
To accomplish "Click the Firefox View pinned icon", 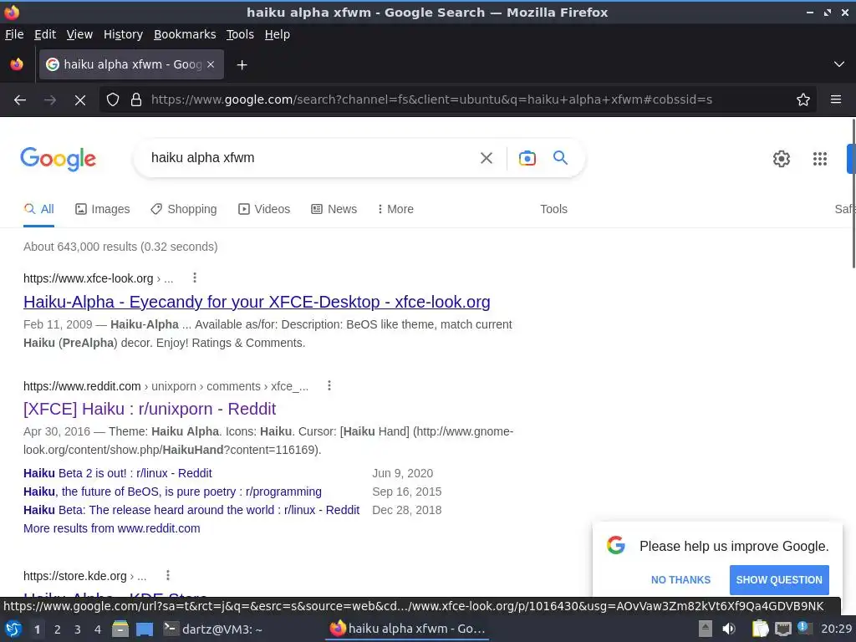I will (17, 64).
